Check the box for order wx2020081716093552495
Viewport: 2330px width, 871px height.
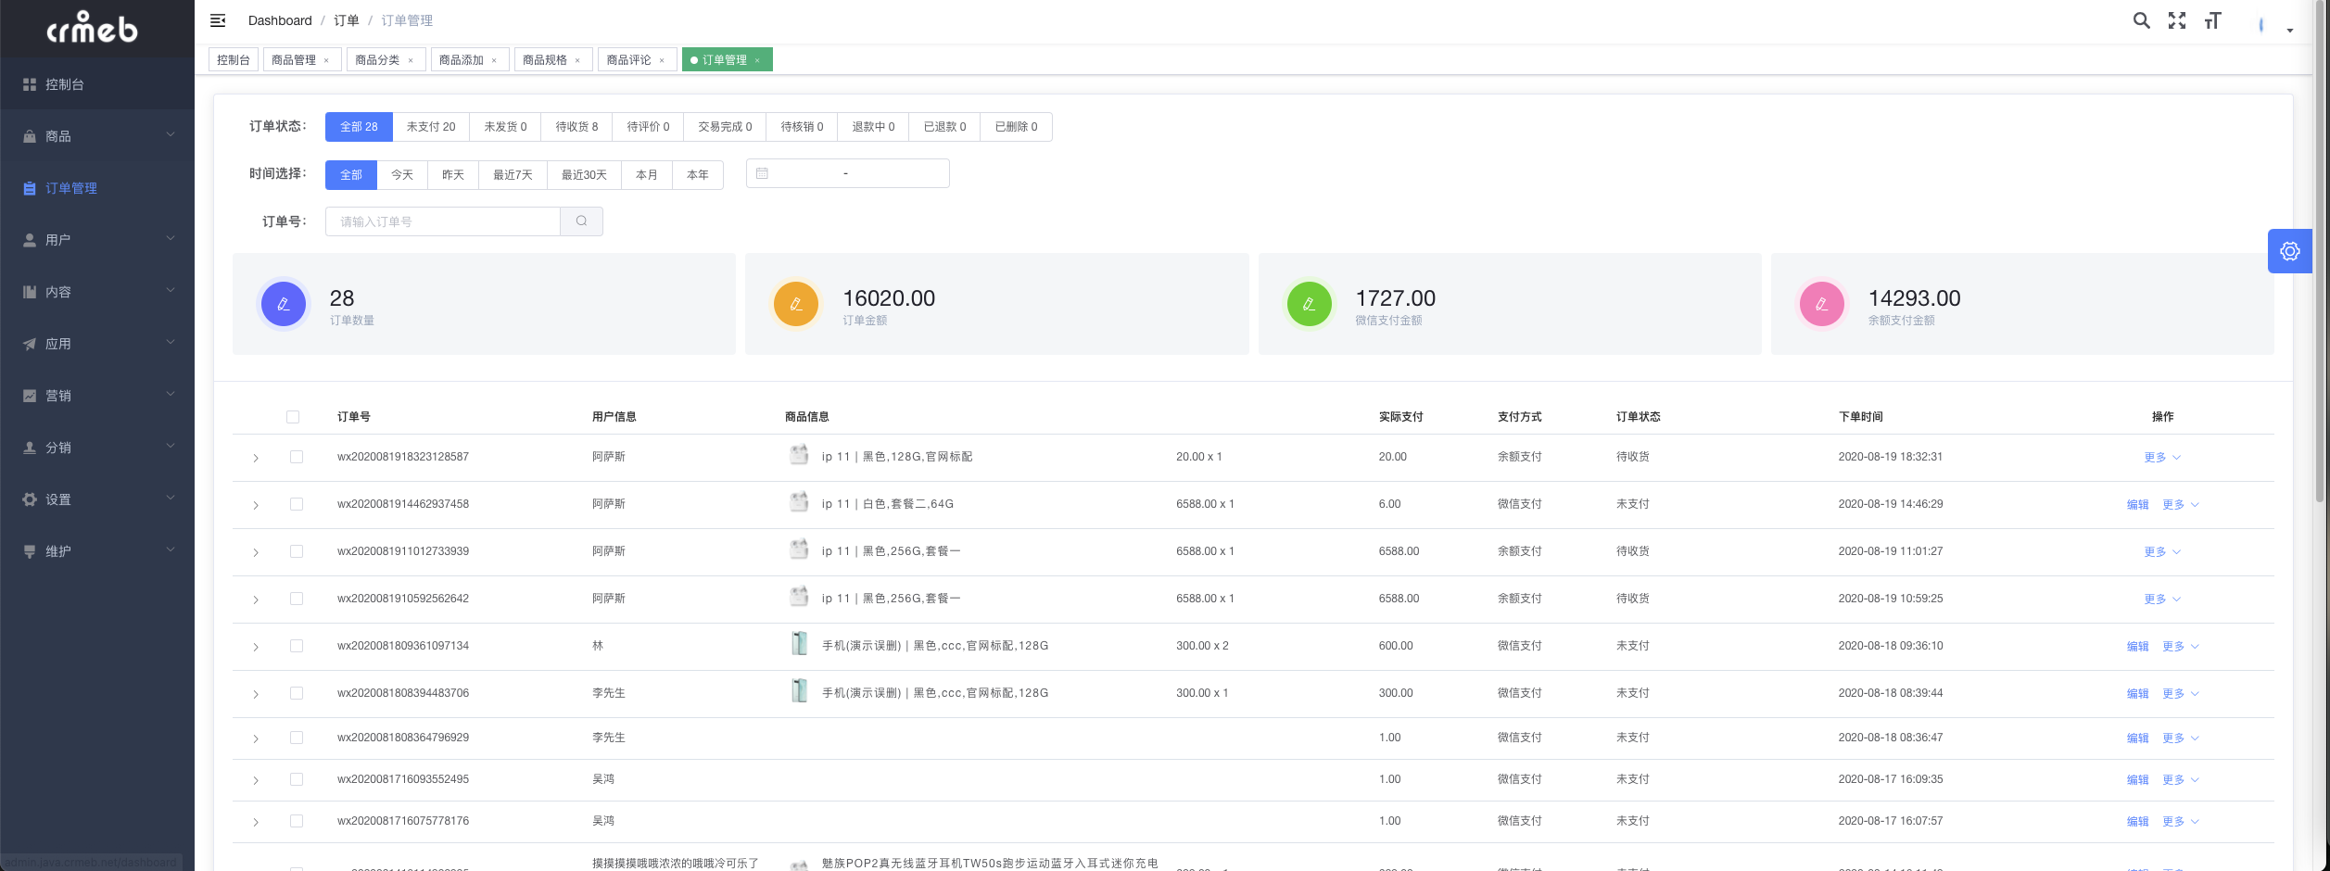297,779
